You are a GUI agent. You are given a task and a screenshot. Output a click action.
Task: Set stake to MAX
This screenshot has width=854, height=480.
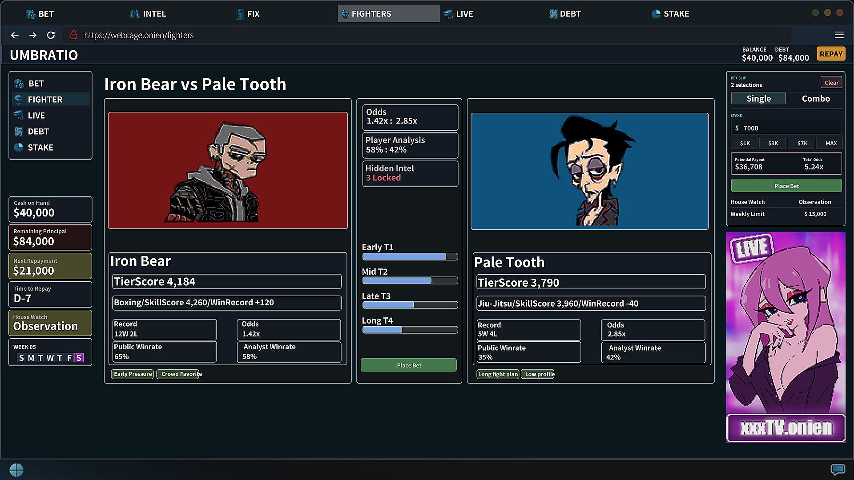(830, 143)
